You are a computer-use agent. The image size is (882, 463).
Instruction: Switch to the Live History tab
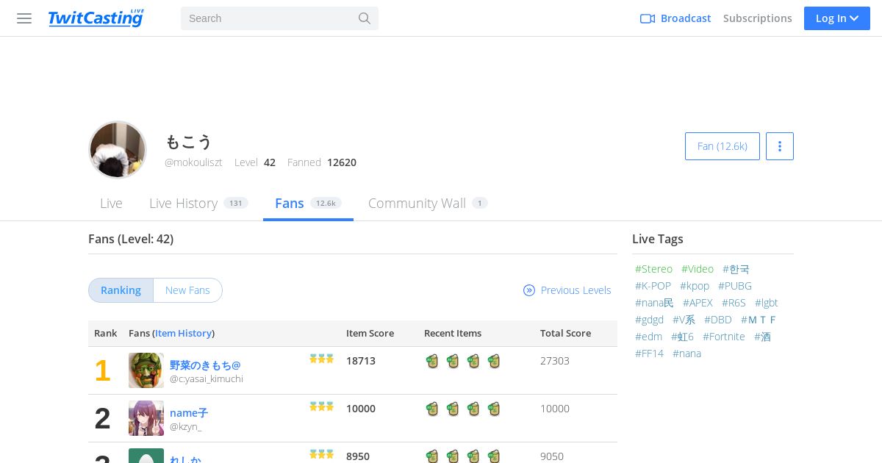click(x=198, y=204)
